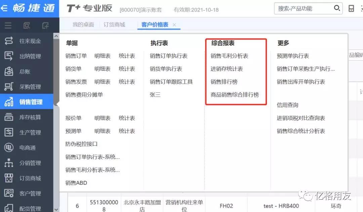This screenshot has height=212, width=363.
Task: Open 销售订单 document link
Action: point(76,56)
